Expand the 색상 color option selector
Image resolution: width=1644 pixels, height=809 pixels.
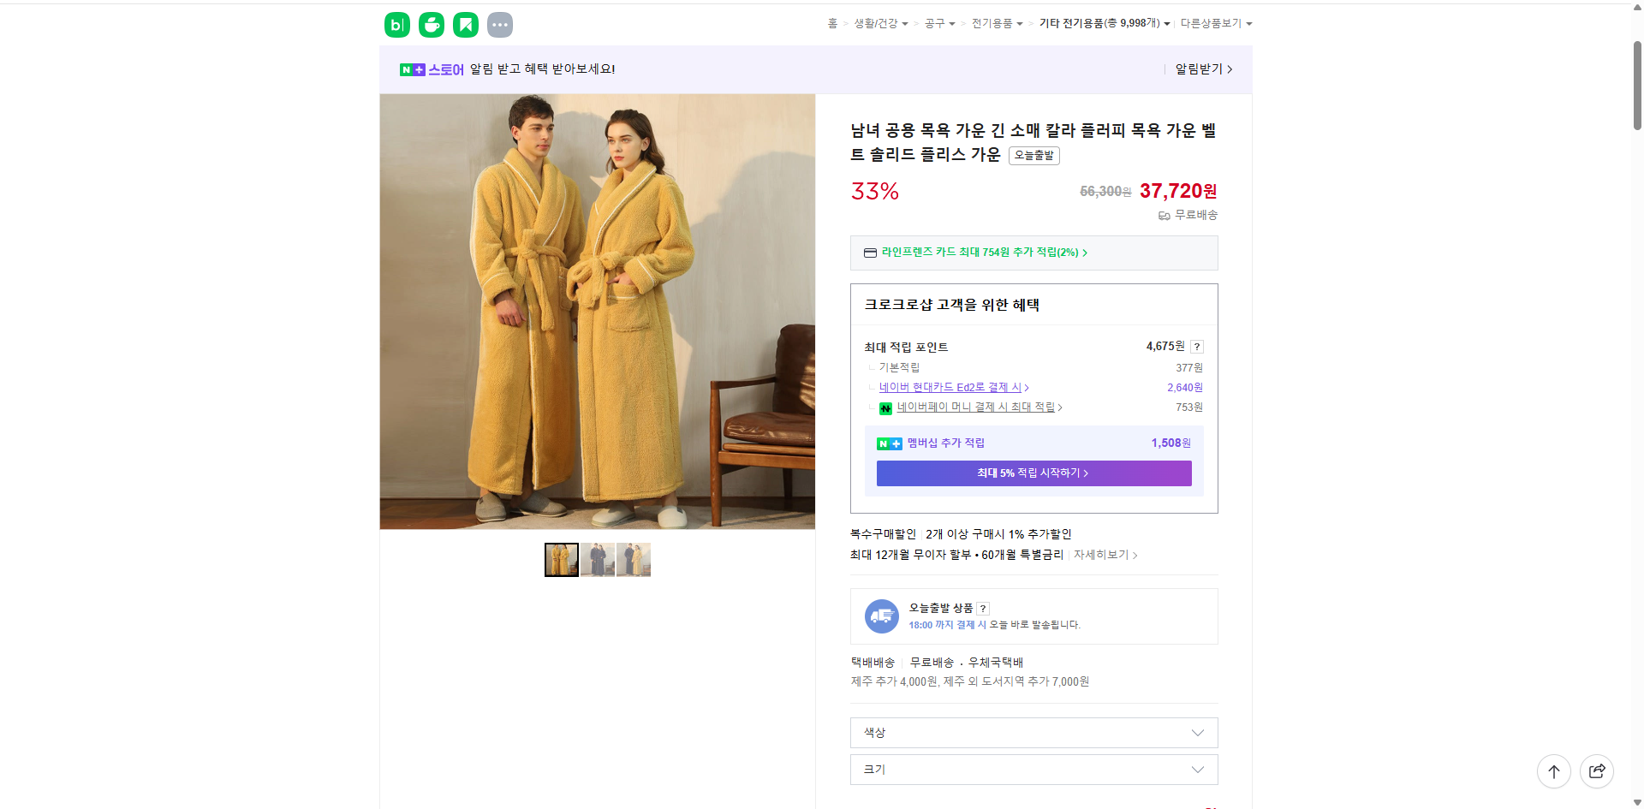pos(1033,733)
